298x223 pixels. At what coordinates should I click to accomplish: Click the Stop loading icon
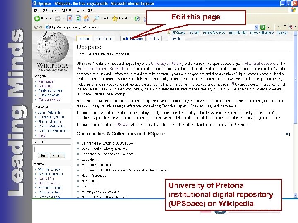pyautogui.click(x=70, y=19)
